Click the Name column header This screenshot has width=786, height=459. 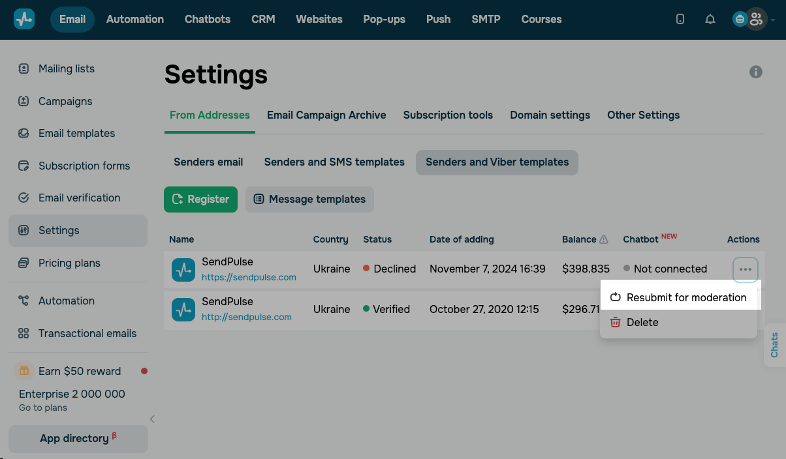[181, 239]
